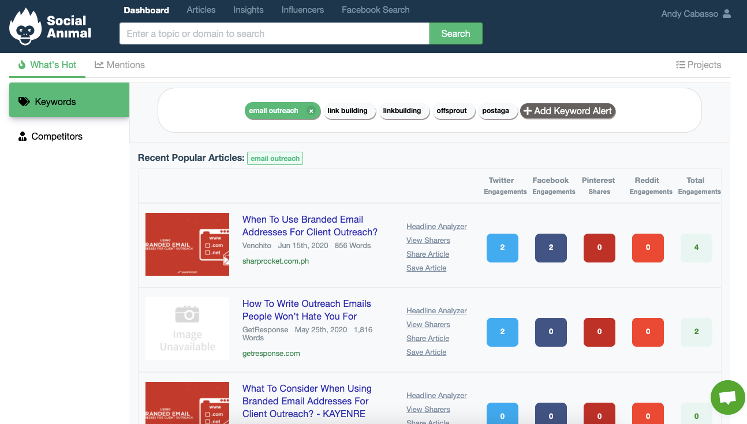
Task: Open Headline Analyzer for KAYENRE article
Action: [436, 395]
